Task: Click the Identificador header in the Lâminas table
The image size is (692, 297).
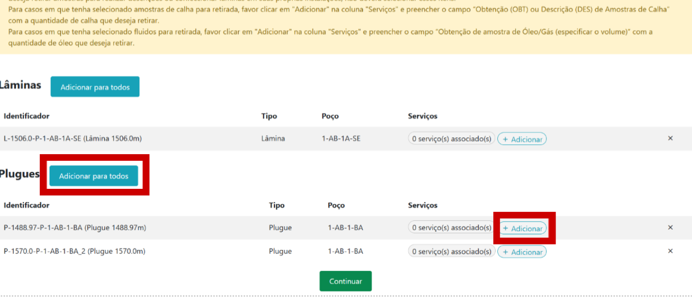Action: pos(27,116)
